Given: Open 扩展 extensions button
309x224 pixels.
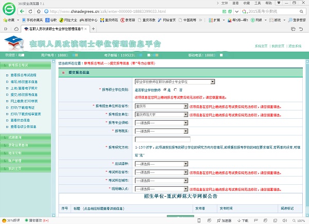Looking at the screenshot, I should coord(214,20).
